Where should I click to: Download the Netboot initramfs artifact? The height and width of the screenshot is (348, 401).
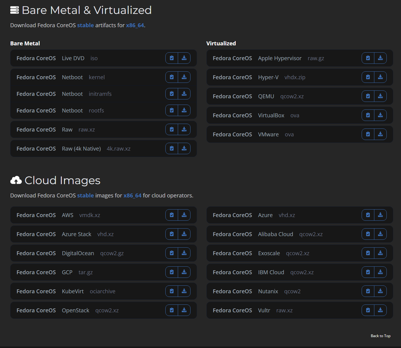tap(184, 94)
